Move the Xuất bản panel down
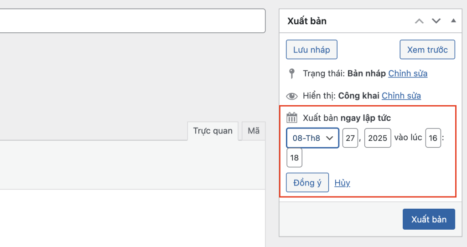Image resolution: width=467 pixels, height=247 pixels. click(436, 21)
